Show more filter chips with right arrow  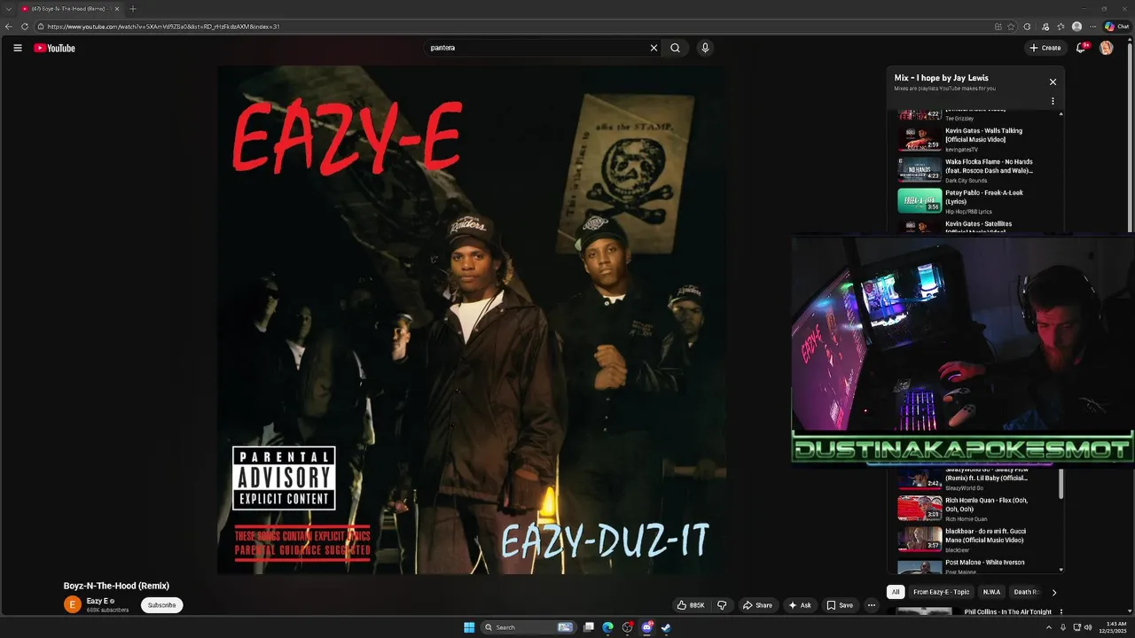[1053, 592]
